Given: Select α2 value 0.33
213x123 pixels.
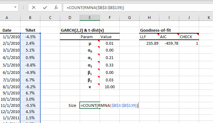Looking at the screenshot, I should point(110,65).
